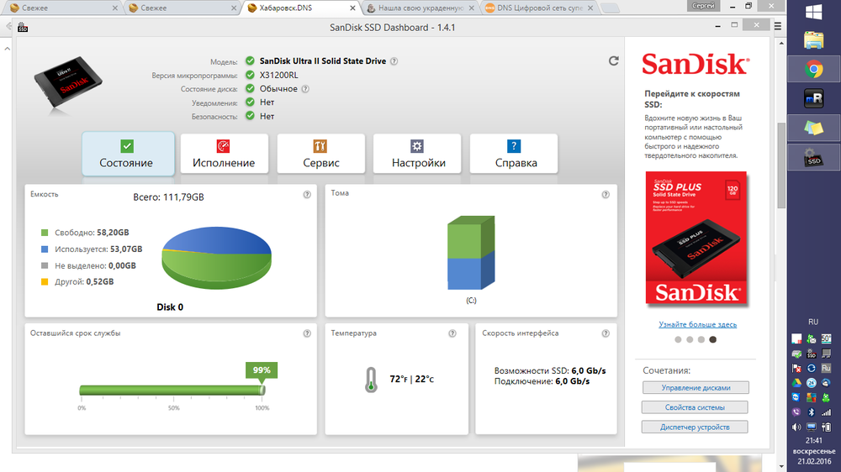841x472 pixels.
Task: Click the Свойства системы button
Action: [x=695, y=407]
